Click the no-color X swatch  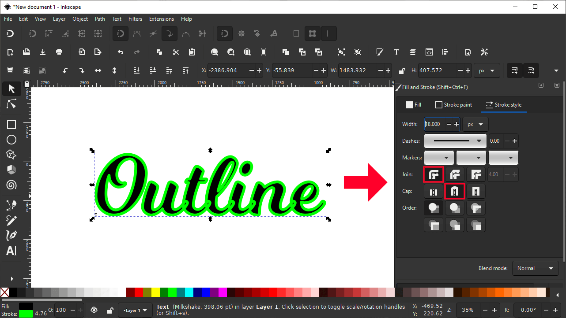point(4,292)
